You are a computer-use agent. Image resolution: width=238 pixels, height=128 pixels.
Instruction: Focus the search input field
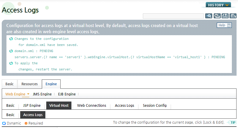point(173,16)
